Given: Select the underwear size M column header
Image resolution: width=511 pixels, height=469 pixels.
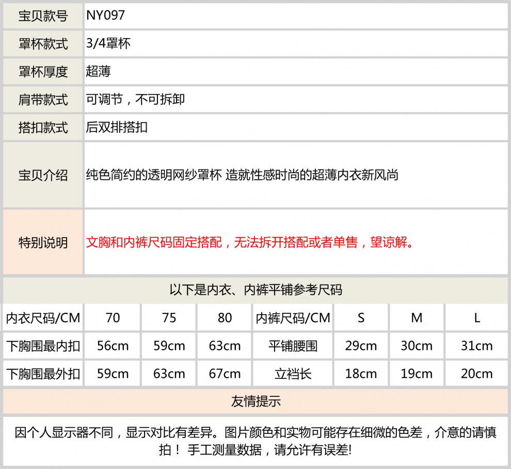Looking at the screenshot, I should point(417,318).
